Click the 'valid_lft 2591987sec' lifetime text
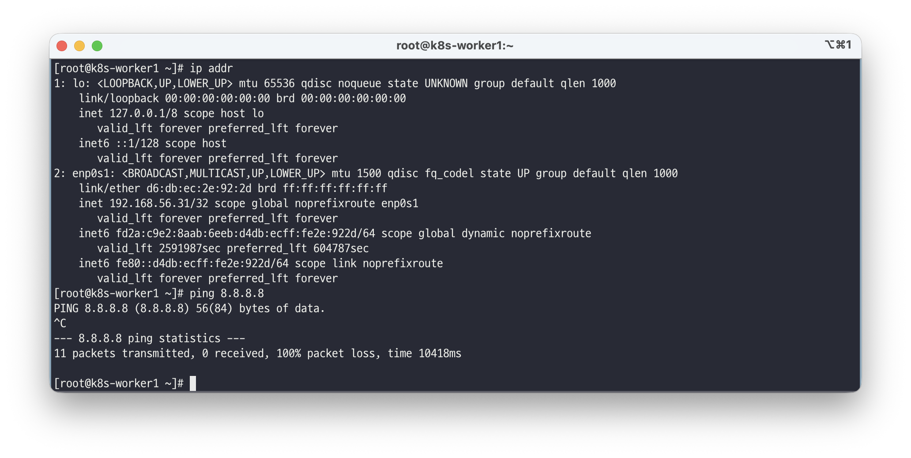 pyautogui.click(x=158, y=248)
